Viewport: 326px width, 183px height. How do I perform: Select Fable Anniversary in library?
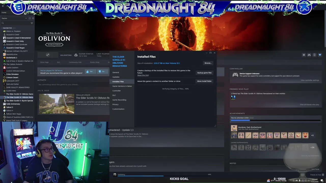pyautogui.click(x=13, y=104)
